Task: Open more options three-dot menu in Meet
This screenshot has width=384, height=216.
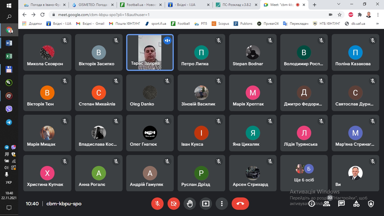Action: click(222, 203)
